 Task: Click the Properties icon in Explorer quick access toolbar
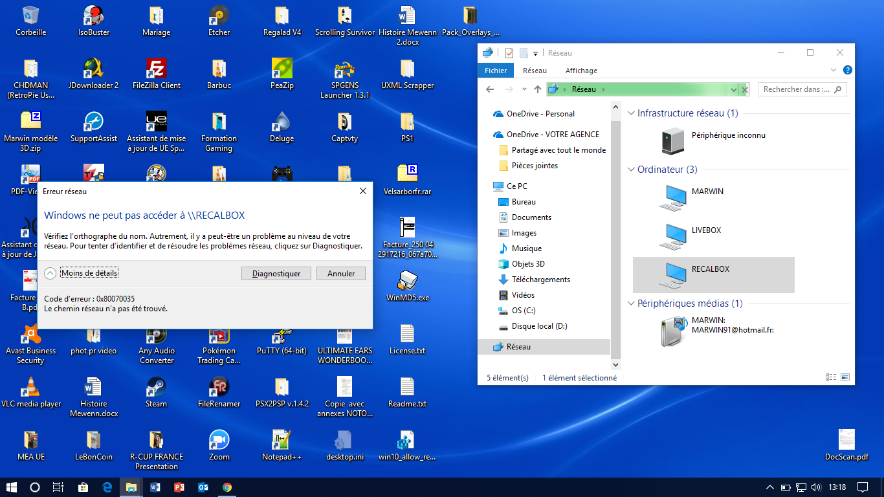click(509, 53)
